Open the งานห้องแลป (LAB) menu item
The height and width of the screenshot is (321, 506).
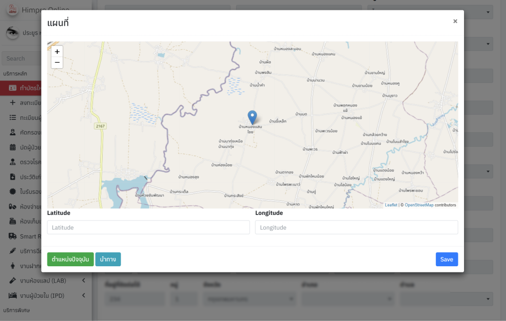point(43,281)
